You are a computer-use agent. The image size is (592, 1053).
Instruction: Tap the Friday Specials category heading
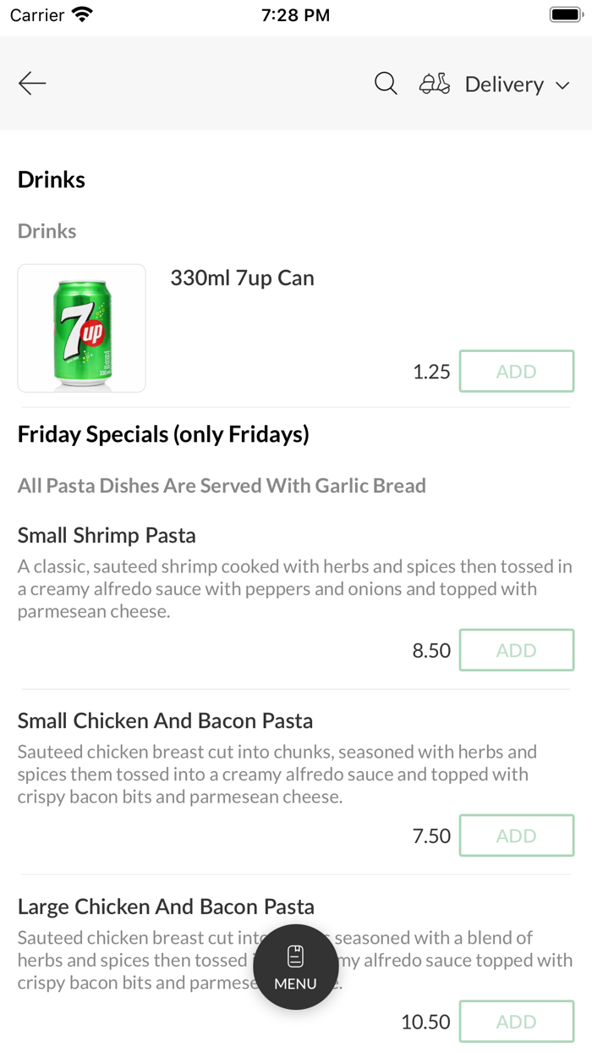tap(163, 434)
